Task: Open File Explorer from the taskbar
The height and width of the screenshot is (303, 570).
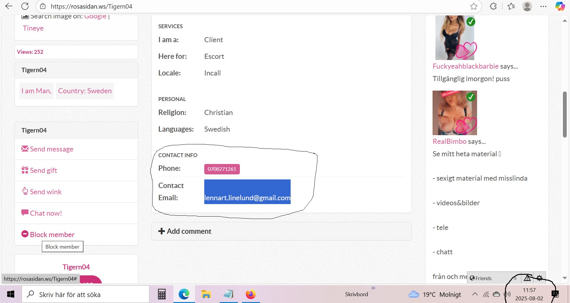Action: click(x=206, y=294)
